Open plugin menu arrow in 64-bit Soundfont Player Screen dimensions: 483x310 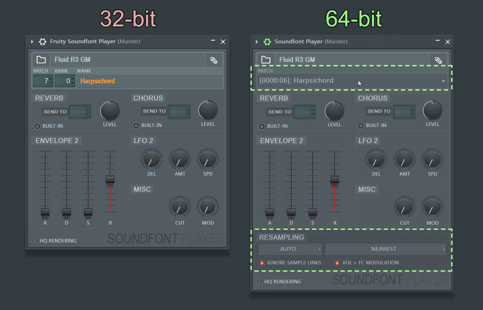257,41
